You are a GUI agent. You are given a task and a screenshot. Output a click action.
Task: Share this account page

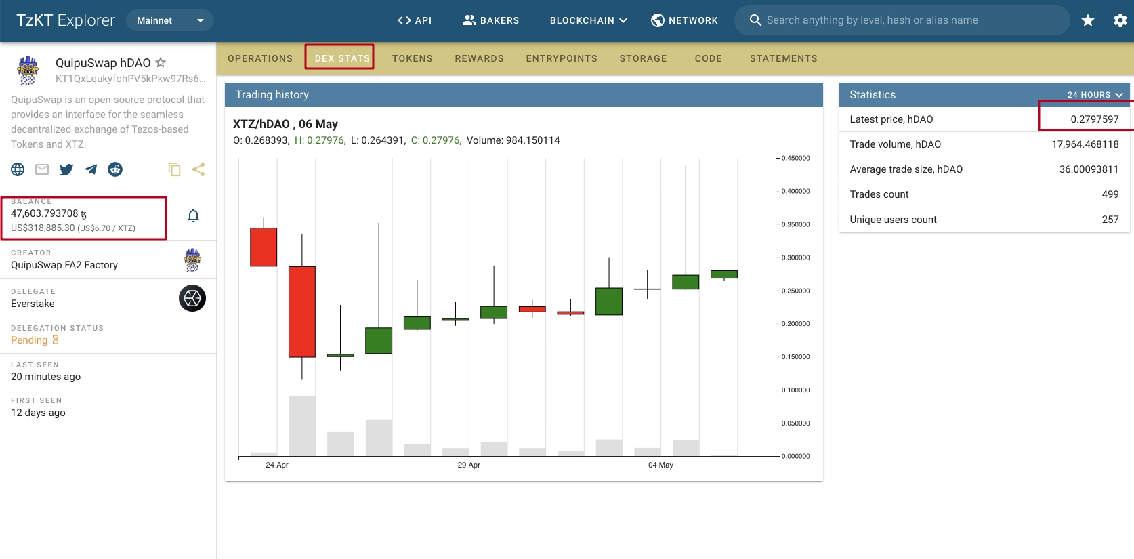(x=198, y=169)
